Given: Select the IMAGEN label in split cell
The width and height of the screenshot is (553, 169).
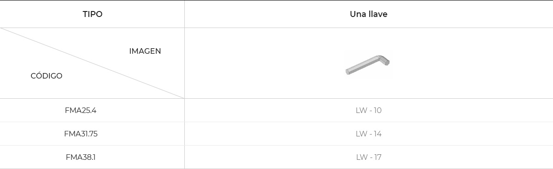Looking at the screenshot, I should (145, 51).
